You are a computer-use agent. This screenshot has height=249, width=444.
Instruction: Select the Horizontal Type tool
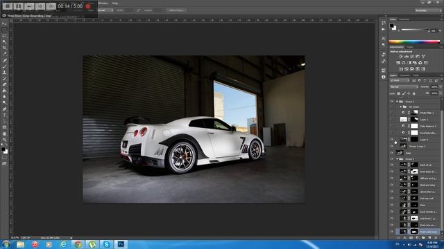(4, 115)
